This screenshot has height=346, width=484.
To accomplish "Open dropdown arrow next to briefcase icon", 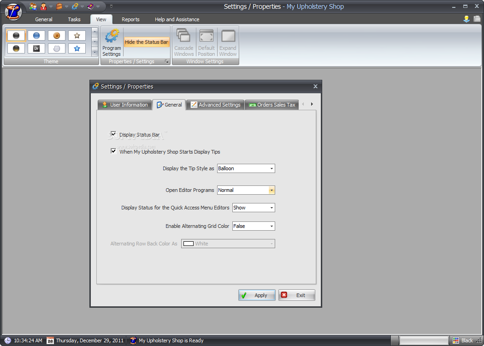I will (66, 6).
